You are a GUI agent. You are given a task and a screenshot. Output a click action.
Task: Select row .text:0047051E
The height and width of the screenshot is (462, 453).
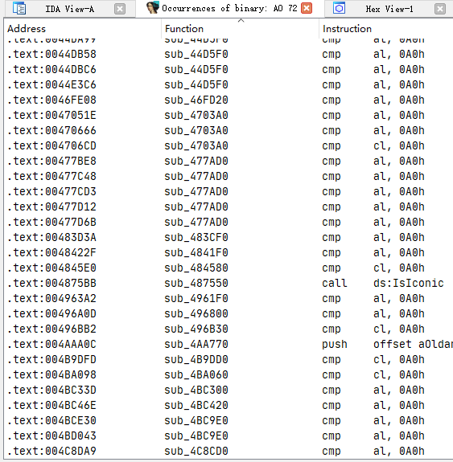(x=229, y=115)
